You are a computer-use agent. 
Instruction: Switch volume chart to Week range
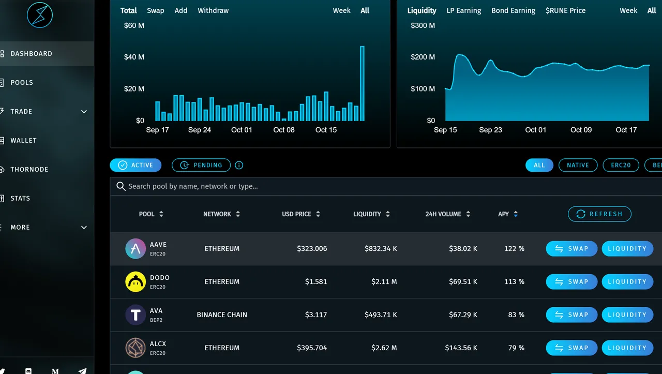[x=342, y=10]
